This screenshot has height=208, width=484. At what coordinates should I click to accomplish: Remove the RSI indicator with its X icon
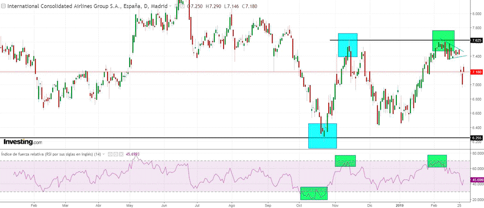pyautogui.click(x=121, y=154)
